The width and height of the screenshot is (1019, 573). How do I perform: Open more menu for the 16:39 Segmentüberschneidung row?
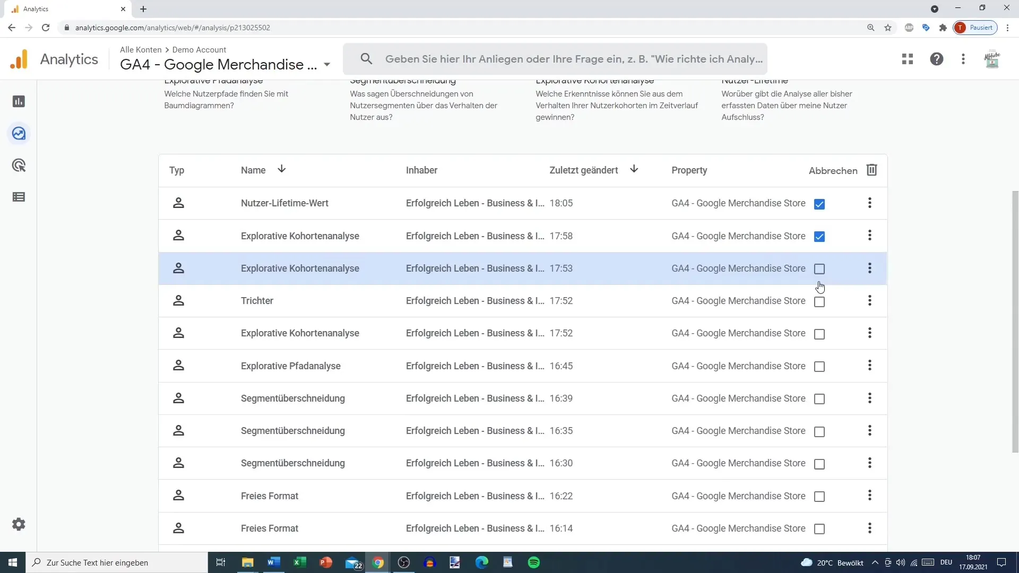pyautogui.click(x=869, y=398)
